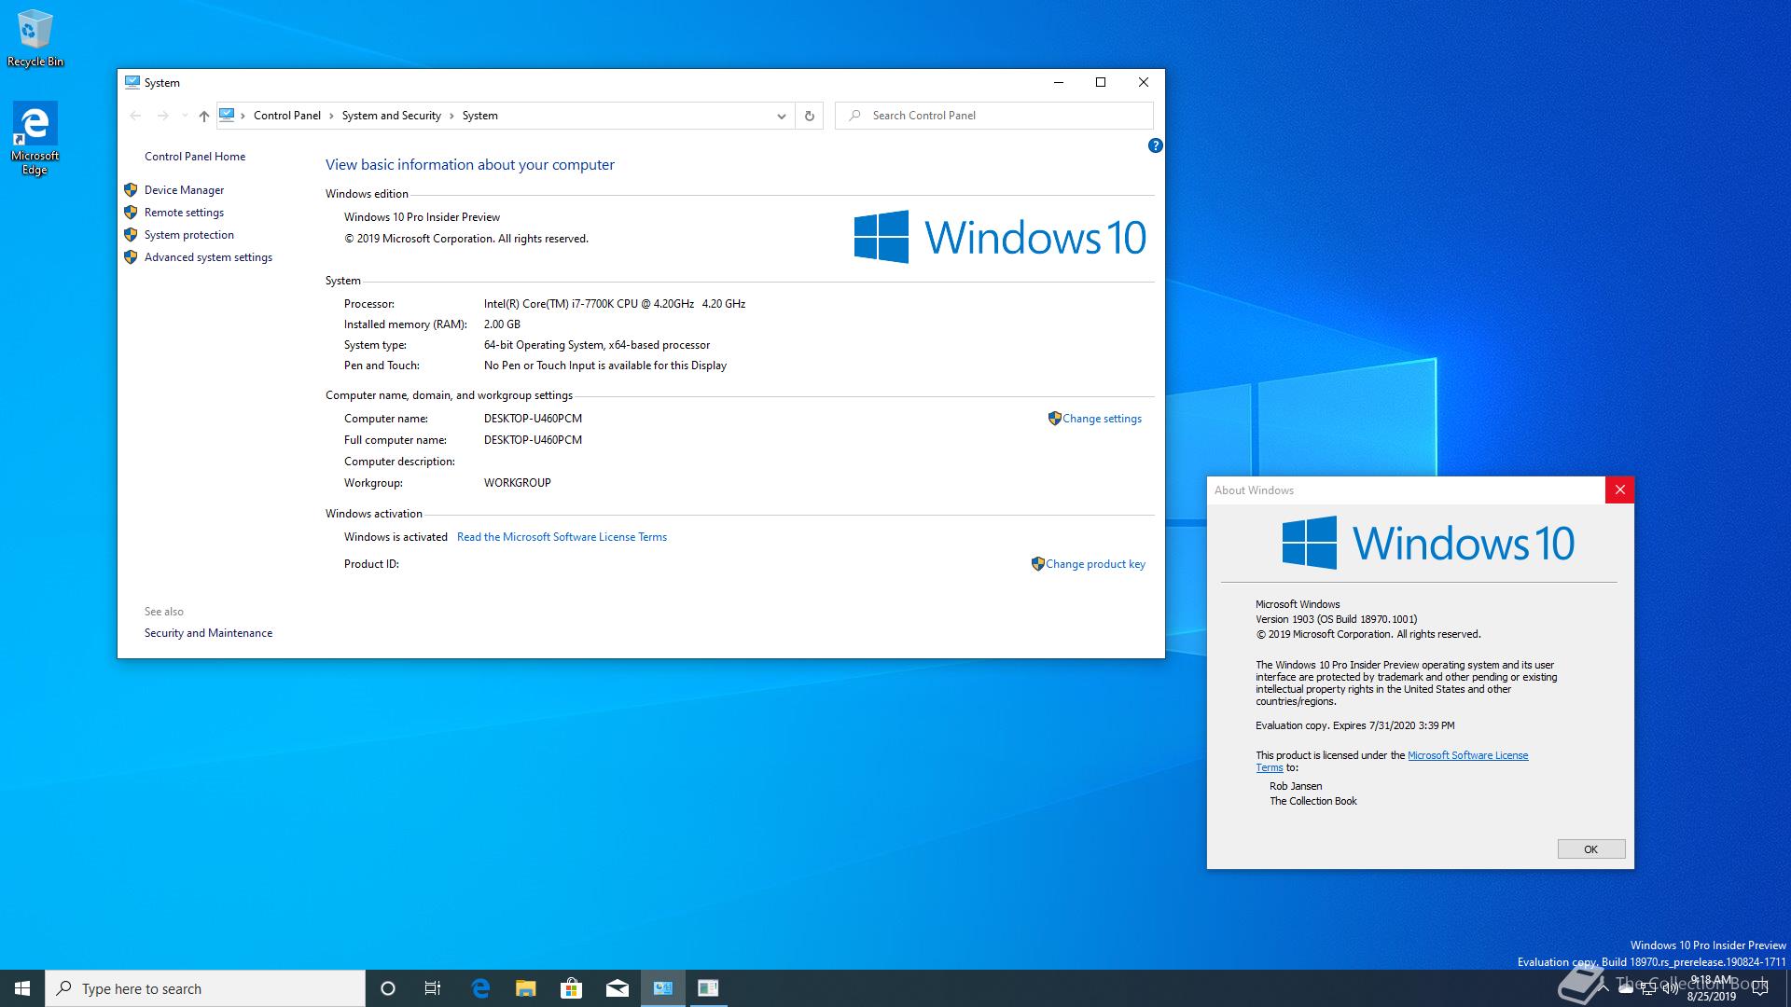Open Microsoft Software License Terms link in About Windows
The height and width of the screenshot is (1007, 1791).
coord(1467,755)
